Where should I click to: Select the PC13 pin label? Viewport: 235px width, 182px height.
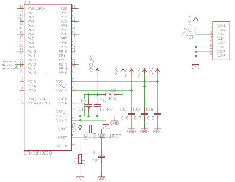click(x=32, y=81)
